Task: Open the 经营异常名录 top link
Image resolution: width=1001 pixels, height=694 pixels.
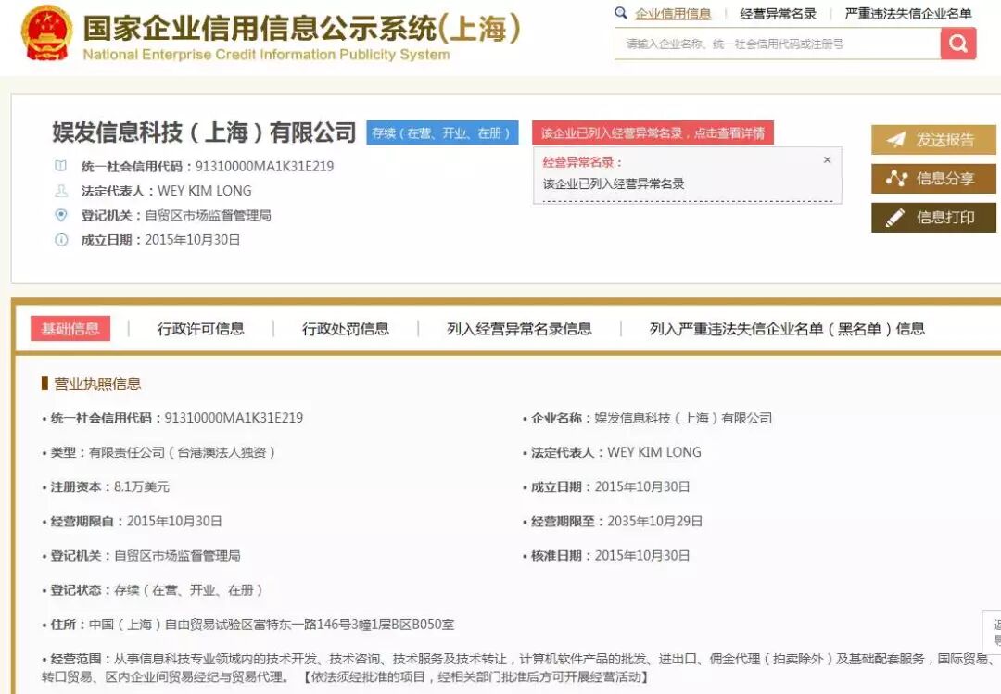Action: coord(778,13)
